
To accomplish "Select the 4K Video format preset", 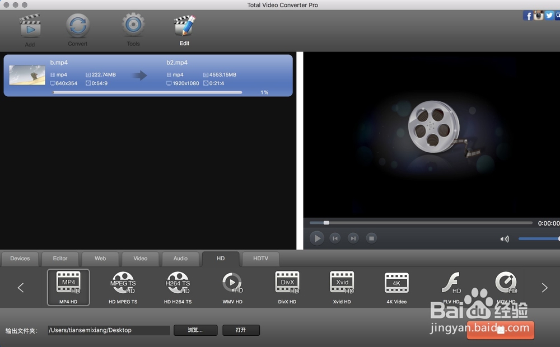I will 396,287.
